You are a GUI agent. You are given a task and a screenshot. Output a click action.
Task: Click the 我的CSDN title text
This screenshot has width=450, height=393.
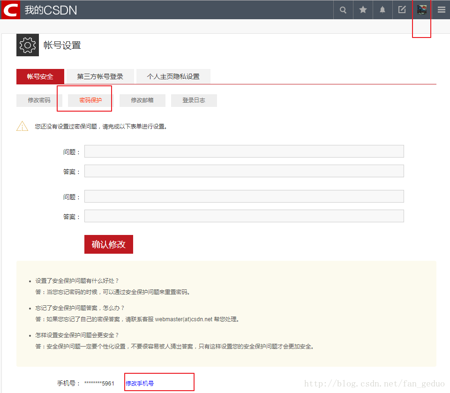(51, 10)
